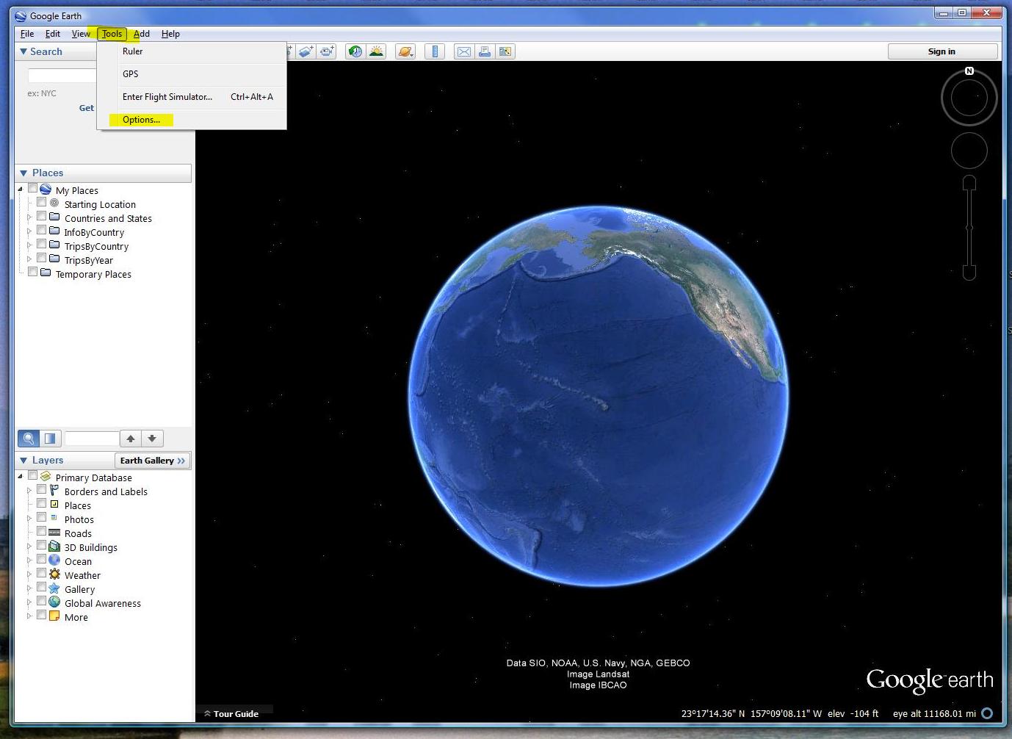Expand the Countries and States folder

(x=29, y=217)
